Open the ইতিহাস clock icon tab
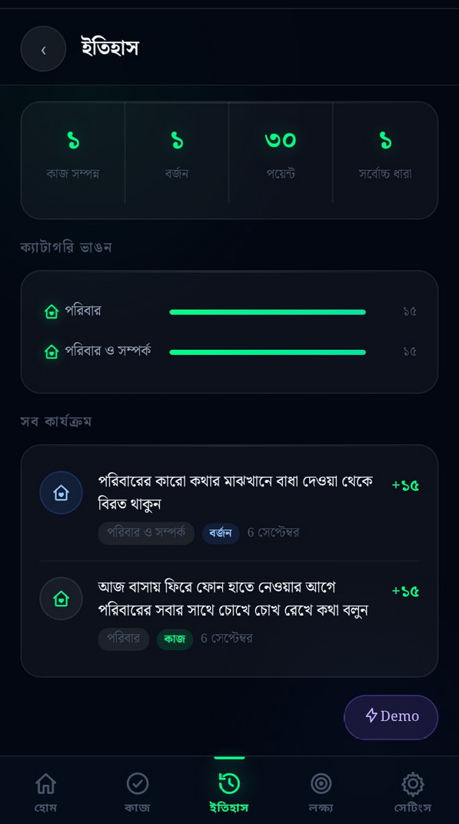 click(x=229, y=783)
